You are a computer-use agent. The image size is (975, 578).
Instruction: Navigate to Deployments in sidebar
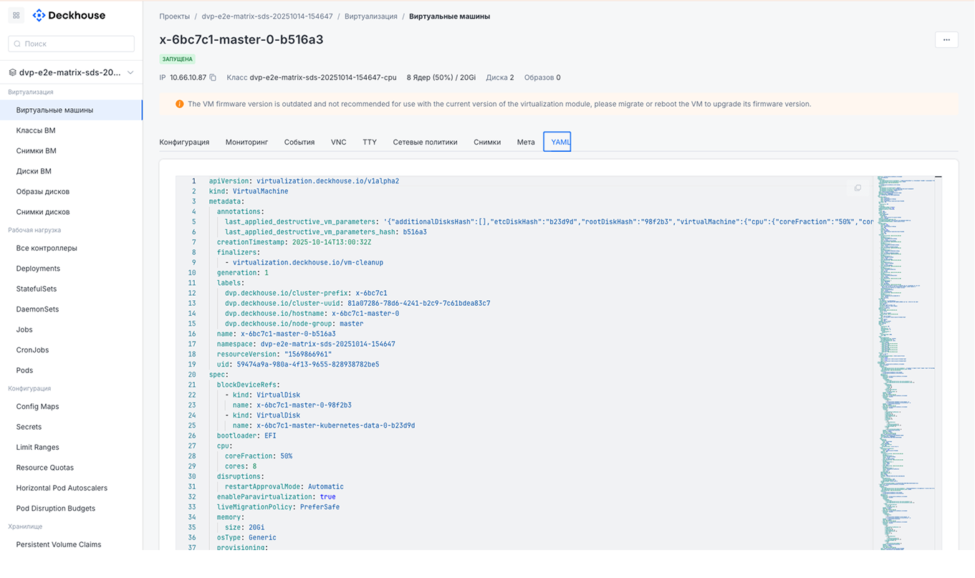click(38, 269)
